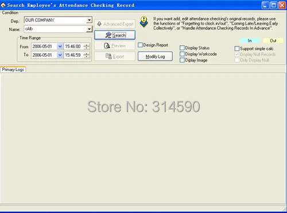Image resolution: width=287 pixels, height=213 pixels.
Task: Adjust the From time spinner
Action: [87, 46]
